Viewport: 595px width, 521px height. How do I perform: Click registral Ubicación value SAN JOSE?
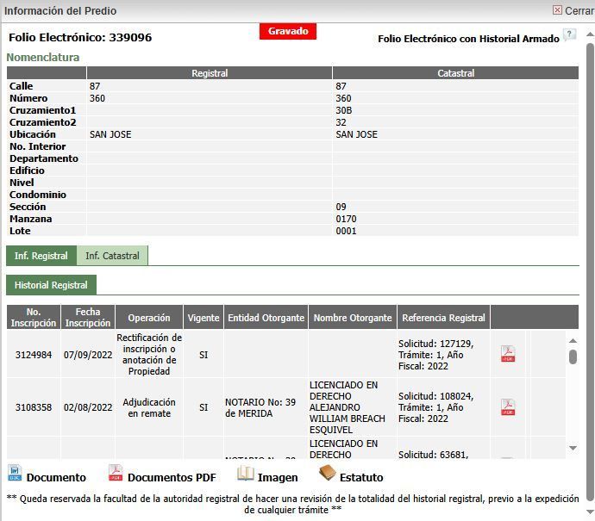[x=110, y=134]
